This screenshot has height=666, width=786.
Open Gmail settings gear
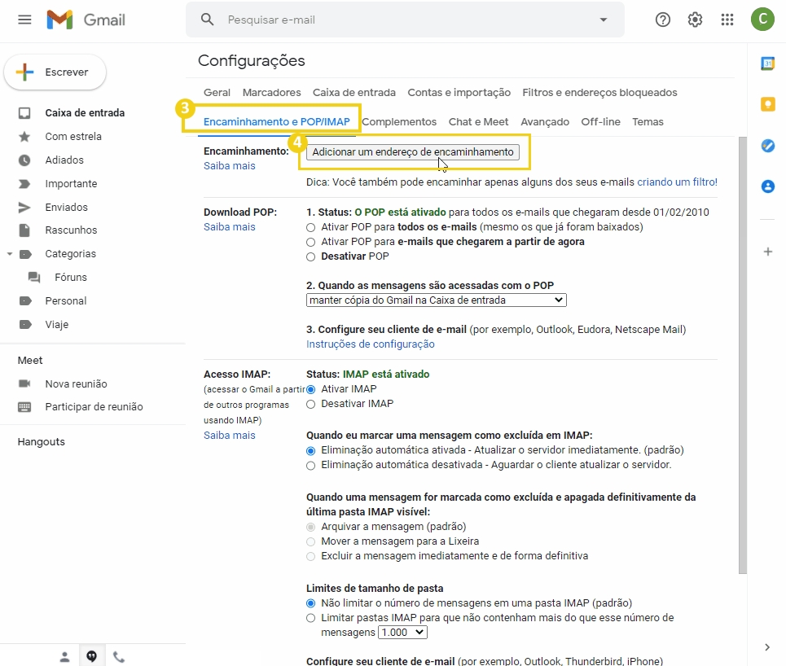coord(694,20)
